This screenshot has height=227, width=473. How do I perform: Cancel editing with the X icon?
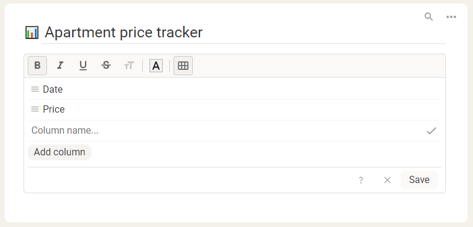(387, 180)
